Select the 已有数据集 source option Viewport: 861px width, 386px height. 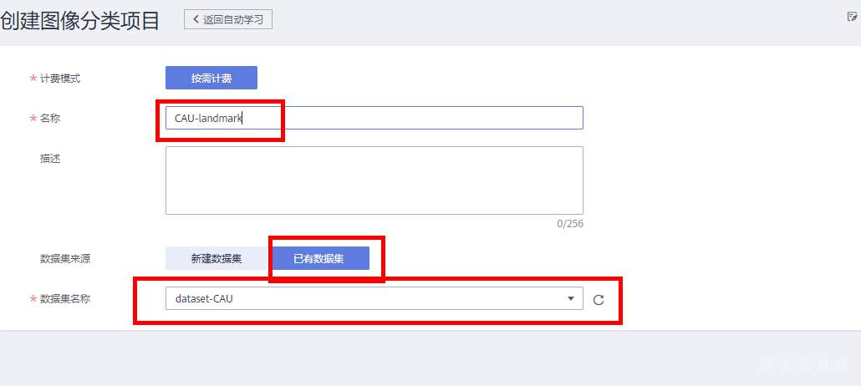(x=318, y=259)
